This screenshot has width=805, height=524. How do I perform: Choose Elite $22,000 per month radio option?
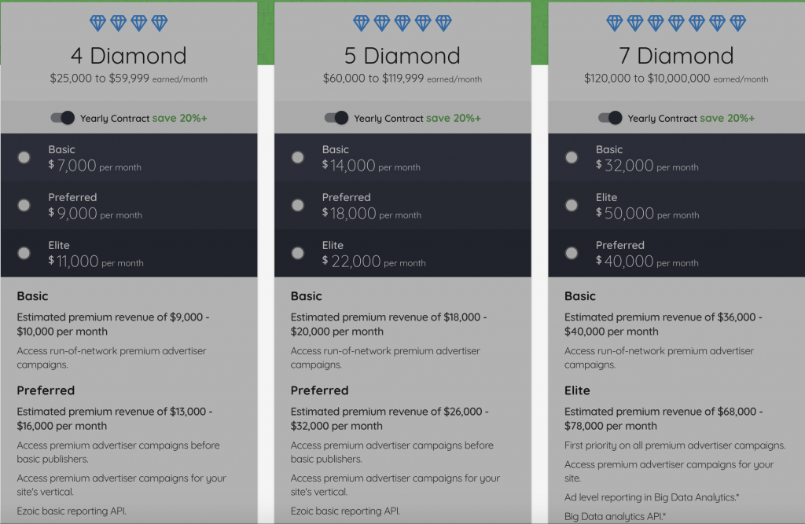tap(298, 253)
